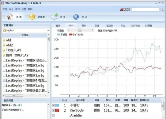The image size is (166, 119).
Task: Switch to the 建筑物 (Buildings) tab
Action: (110, 26)
